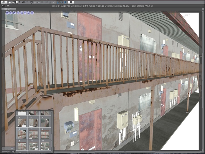The image size is (205, 154).
Task: Create a new document with New icon
Action: pos(10,2)
